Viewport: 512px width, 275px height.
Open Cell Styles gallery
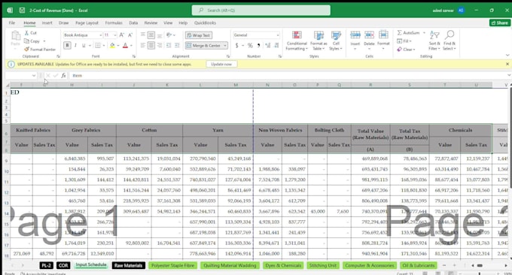tap(336, 41)
